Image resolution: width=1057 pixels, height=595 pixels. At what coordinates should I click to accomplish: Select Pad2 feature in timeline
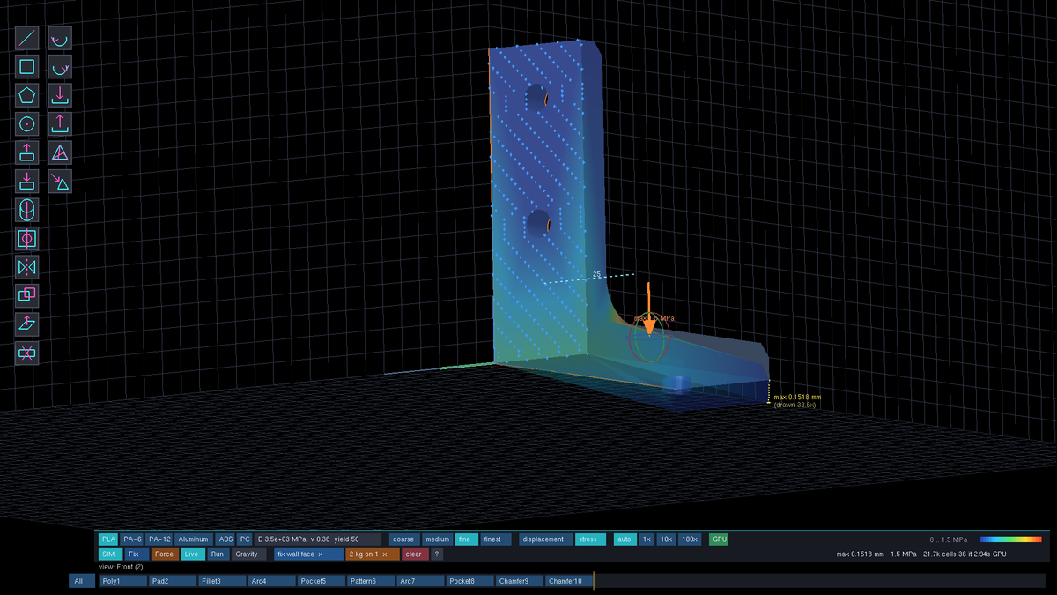coord(171,581)
